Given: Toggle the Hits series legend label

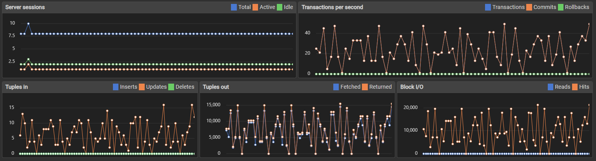Looking at the screenshot, I should click(584, 87).
